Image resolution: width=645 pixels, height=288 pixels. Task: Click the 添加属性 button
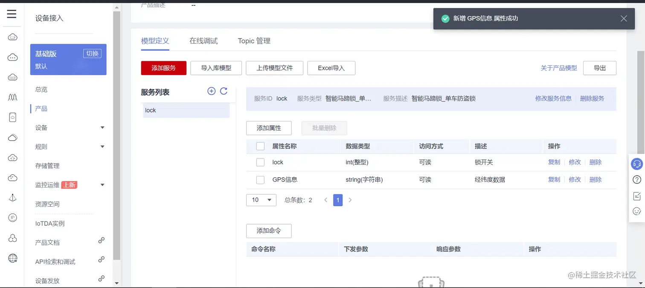click(269, 128)
